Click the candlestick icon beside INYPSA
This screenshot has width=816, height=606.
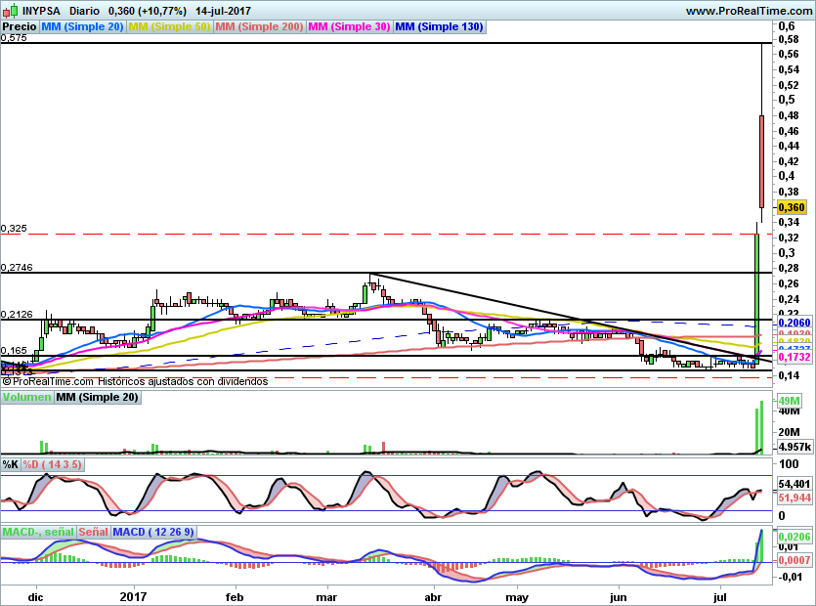point(12,10)
